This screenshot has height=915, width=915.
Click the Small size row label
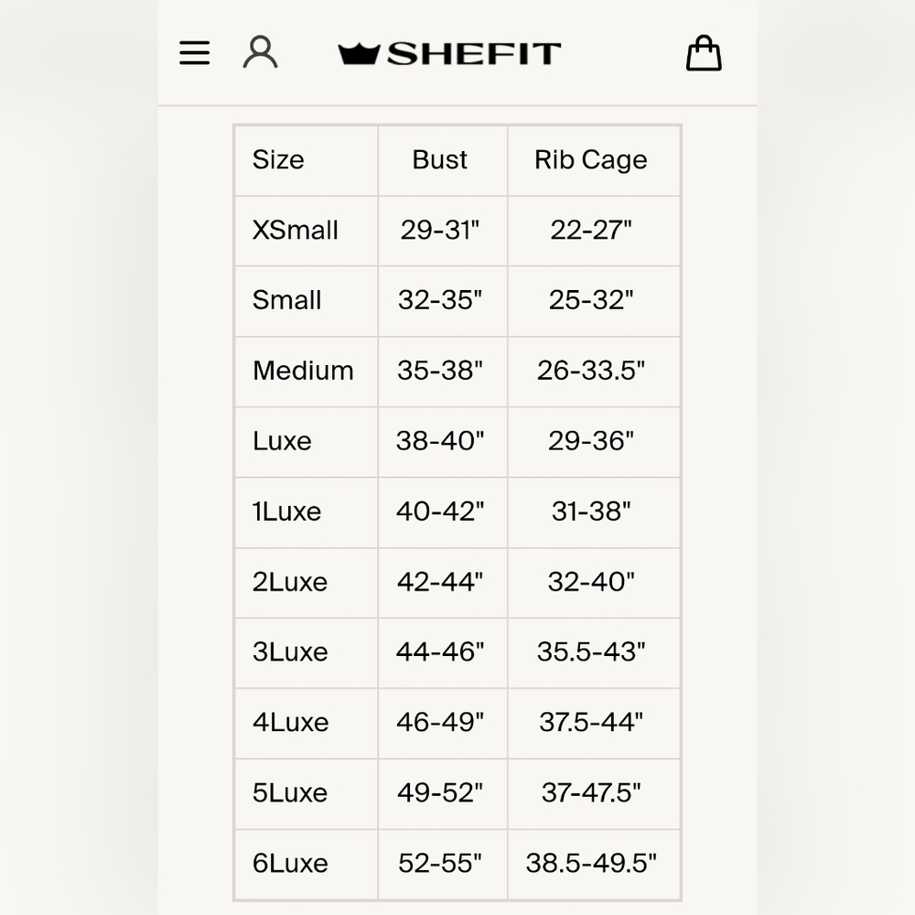pyautogui.click(x=286, y=300)
